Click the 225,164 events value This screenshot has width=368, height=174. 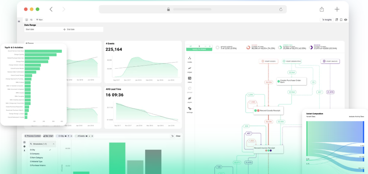[x=114, y=49]
